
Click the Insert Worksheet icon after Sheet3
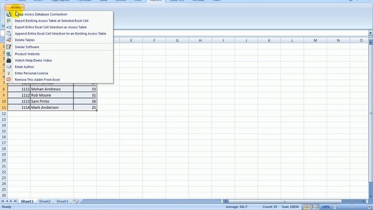coord(76,201)
